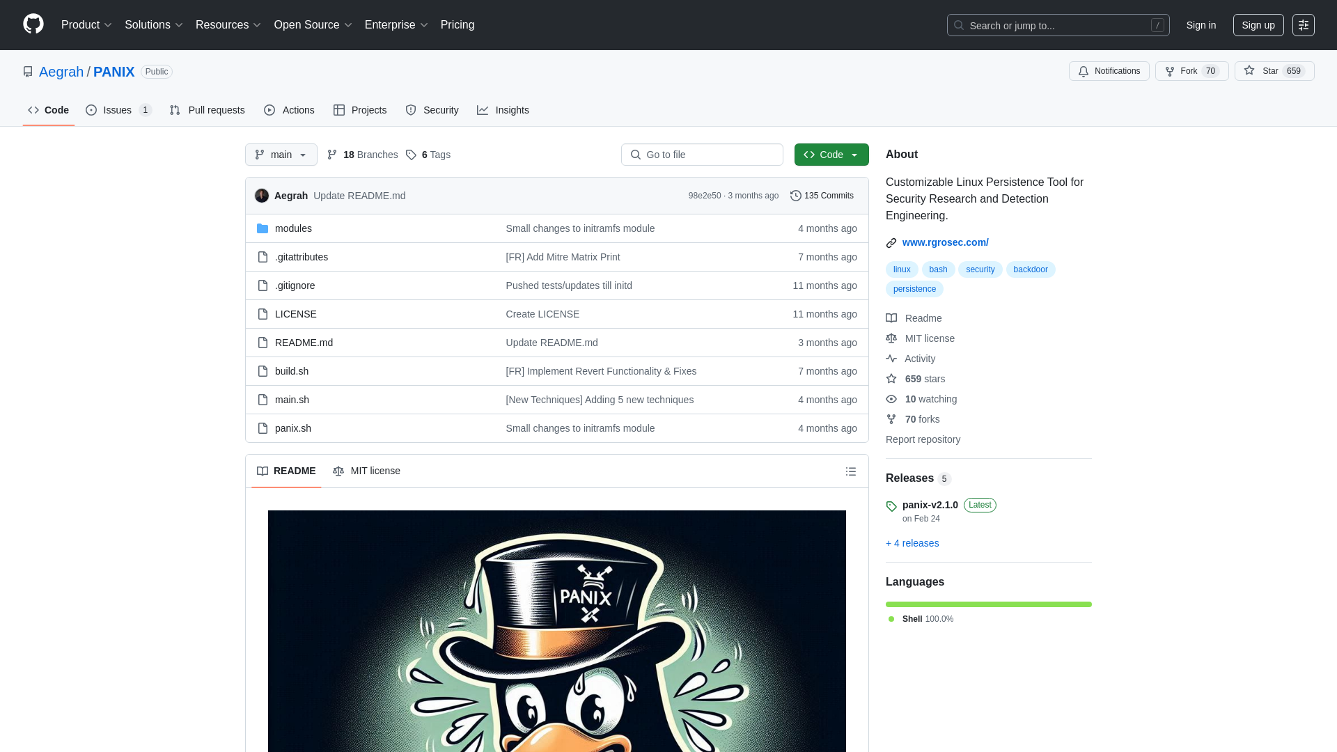Switch to the Code tab
This screenshot has width=1337, height=752.
[49, 110]
